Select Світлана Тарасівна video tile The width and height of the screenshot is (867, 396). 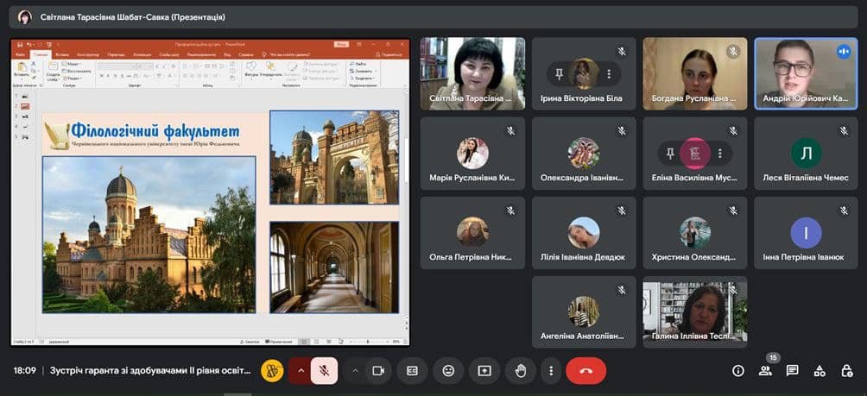pos(472,73)
